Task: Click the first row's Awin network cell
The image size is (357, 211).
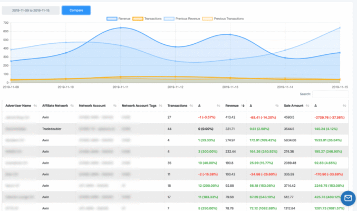Action: [47, 117]
